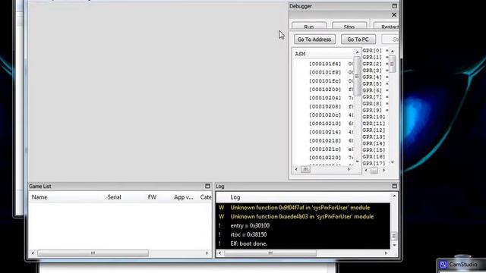
Task: Float the Debugger panel via undock icon
Action: click(x=394, y=6)
